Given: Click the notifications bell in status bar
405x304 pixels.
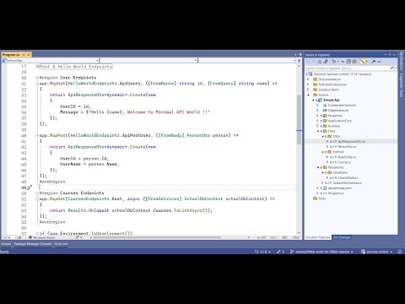Looking at the screenshot, I should click(x=400, y=252).
